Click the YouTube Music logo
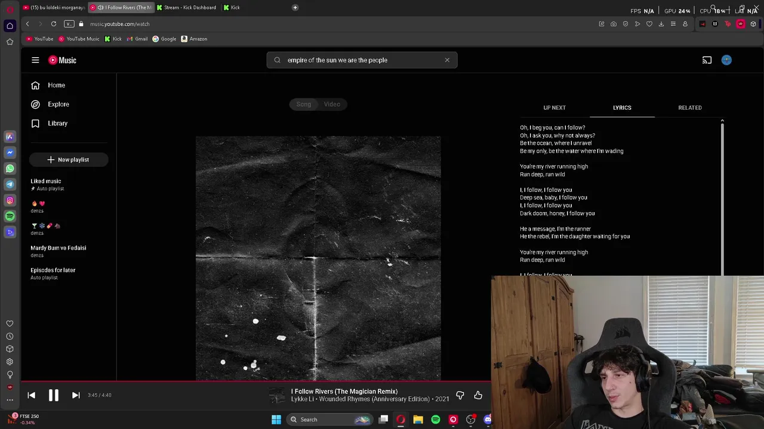The image size is (764, 429). coord(63,60)
